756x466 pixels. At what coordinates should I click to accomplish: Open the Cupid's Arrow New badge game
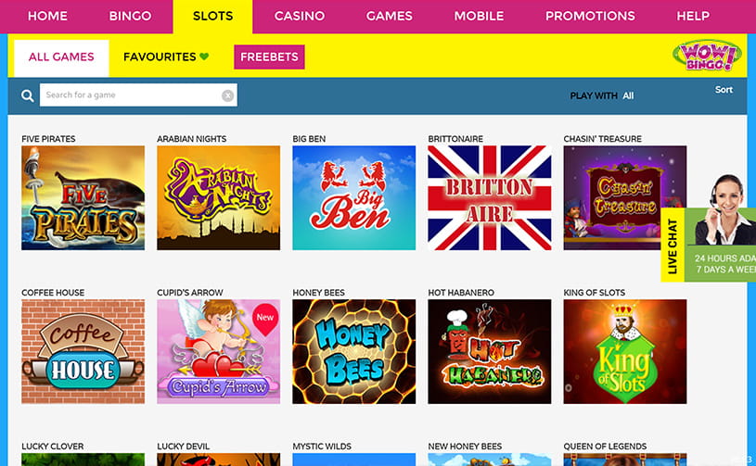[218, 351]
